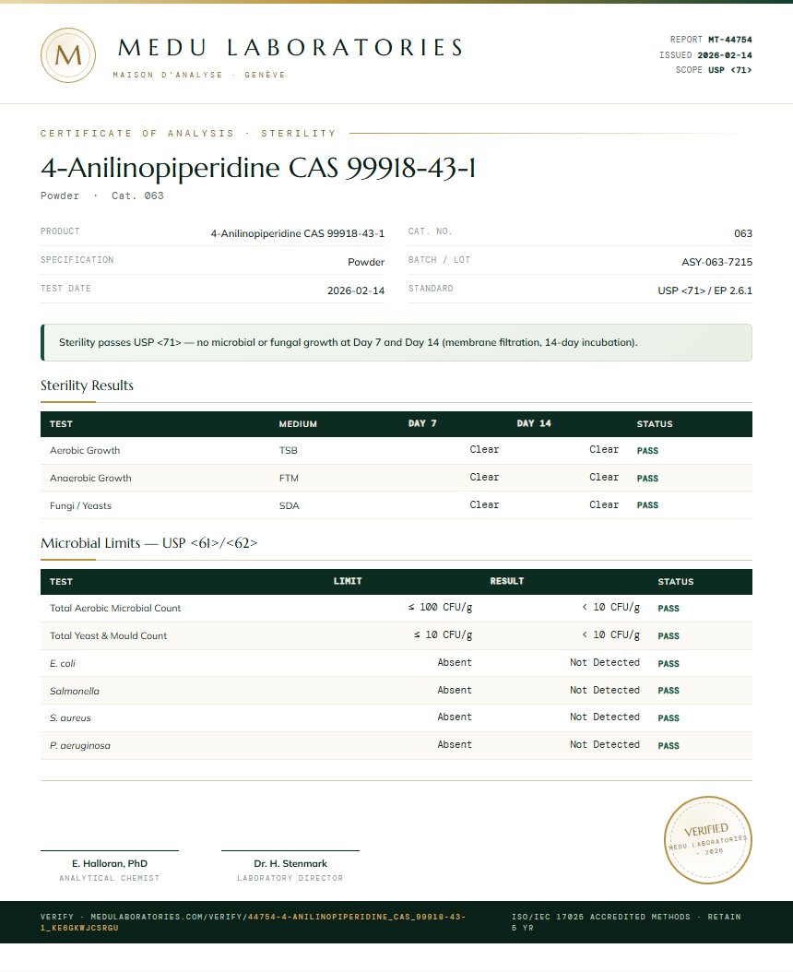Click the S. aureus row label
This screenshot has width=793, height=972.
pyautogui.click(x=70, y=717)
